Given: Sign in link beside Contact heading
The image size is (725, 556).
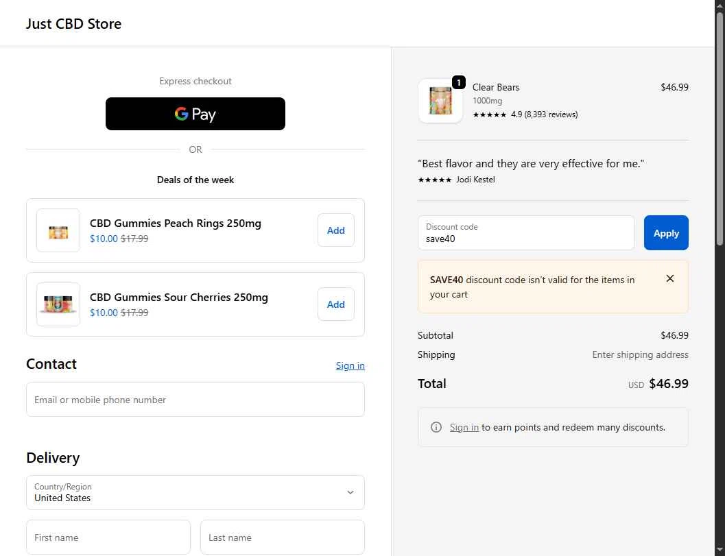Looking at the screenshot, I should click(x=350, y=365).
